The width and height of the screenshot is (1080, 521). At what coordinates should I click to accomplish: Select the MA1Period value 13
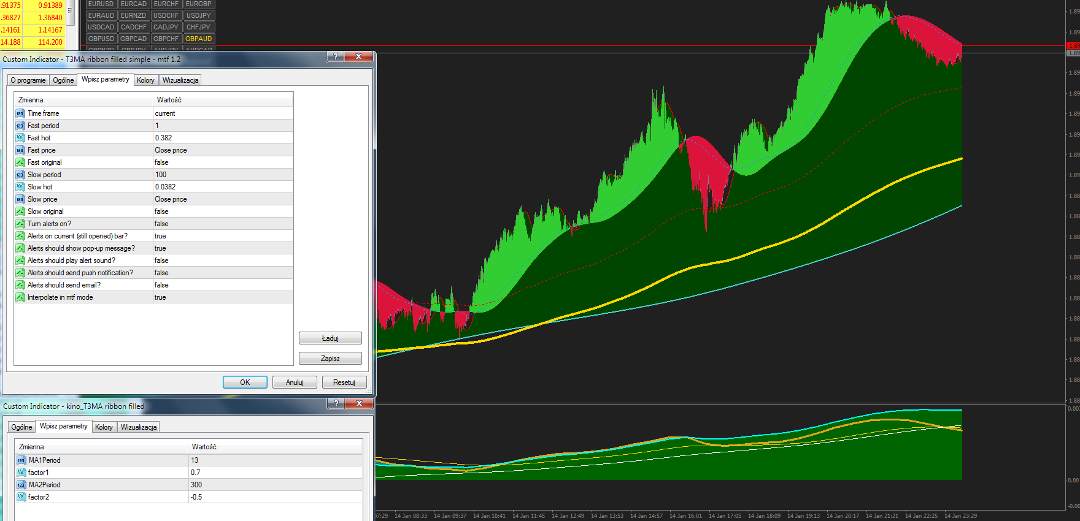[195, 460]
